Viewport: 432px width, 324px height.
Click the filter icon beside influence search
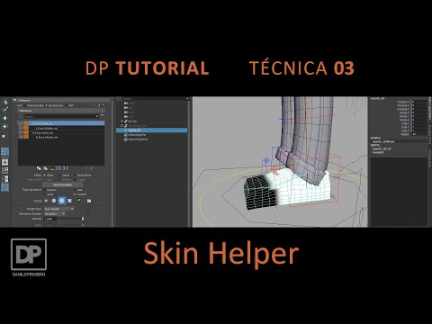pyautogui.click(x=103, y=116)
